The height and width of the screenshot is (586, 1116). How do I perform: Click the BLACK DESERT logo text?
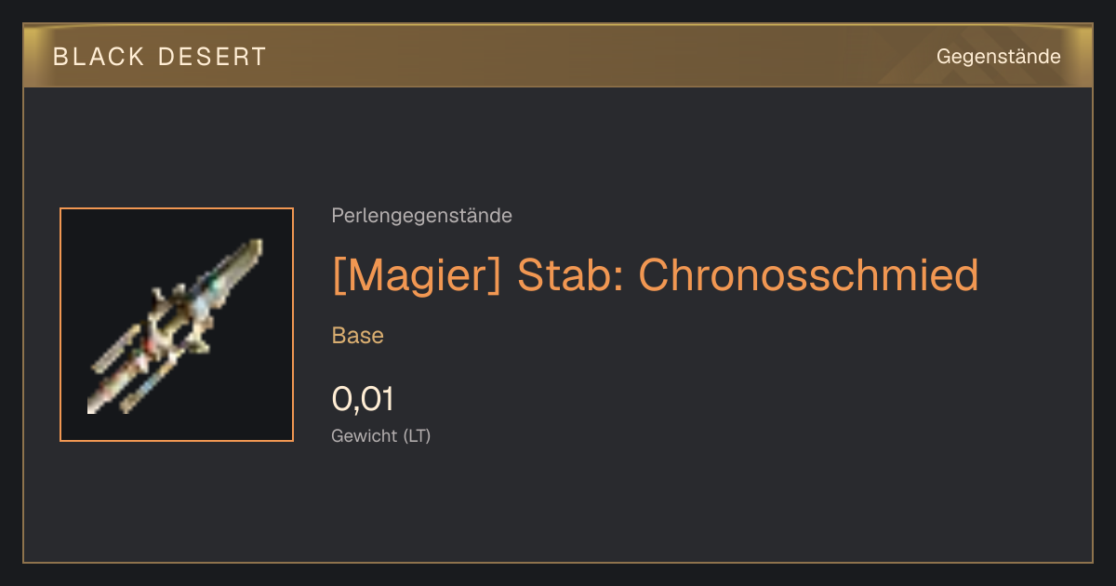[160, 57]
